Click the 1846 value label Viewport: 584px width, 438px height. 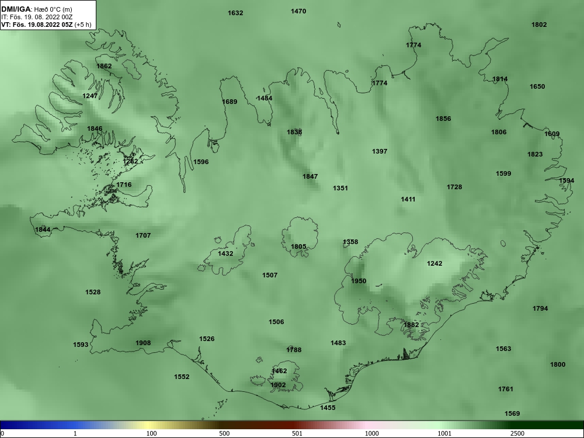coord(95,128)
